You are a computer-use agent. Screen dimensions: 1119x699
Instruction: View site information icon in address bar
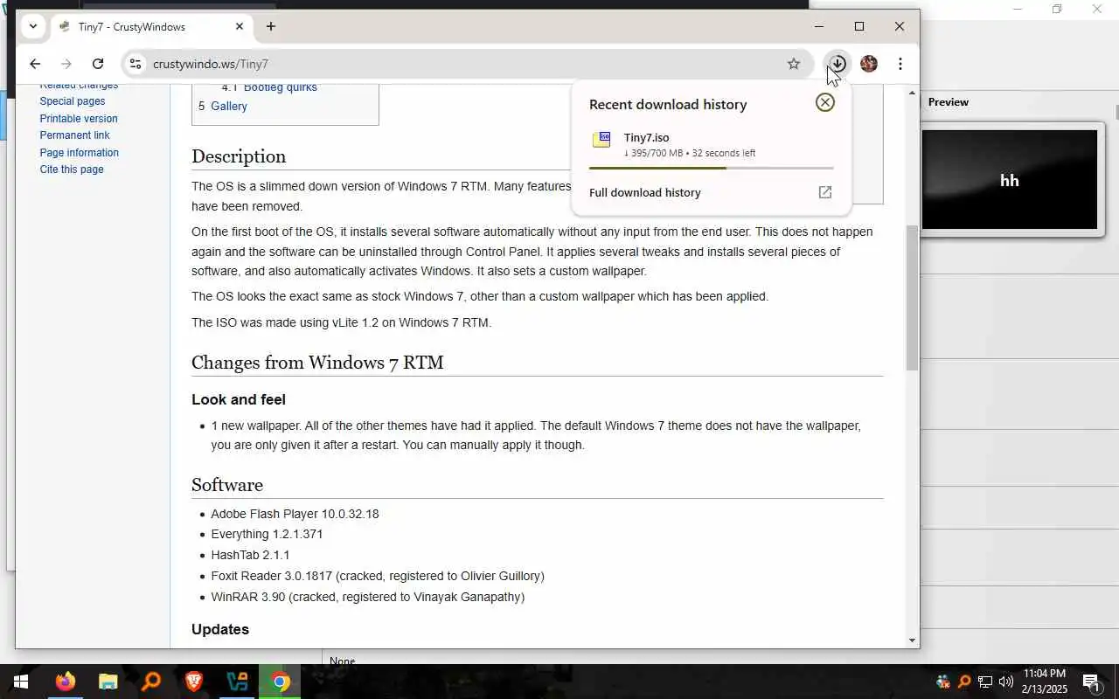135,64
